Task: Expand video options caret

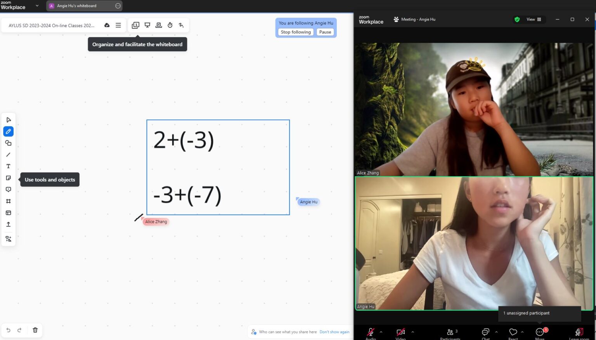Action: [x=412, y=332]
